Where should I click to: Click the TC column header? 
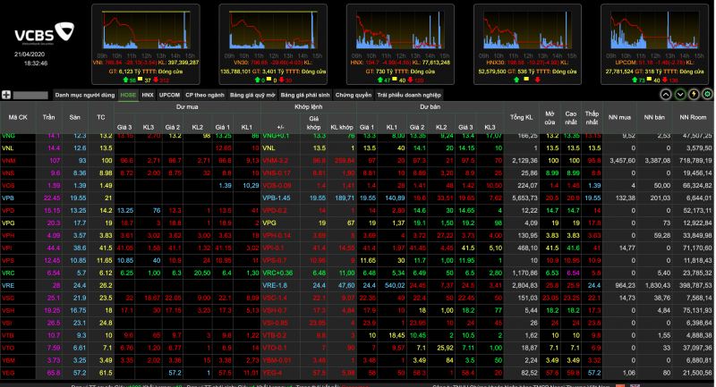coord(101,117)
